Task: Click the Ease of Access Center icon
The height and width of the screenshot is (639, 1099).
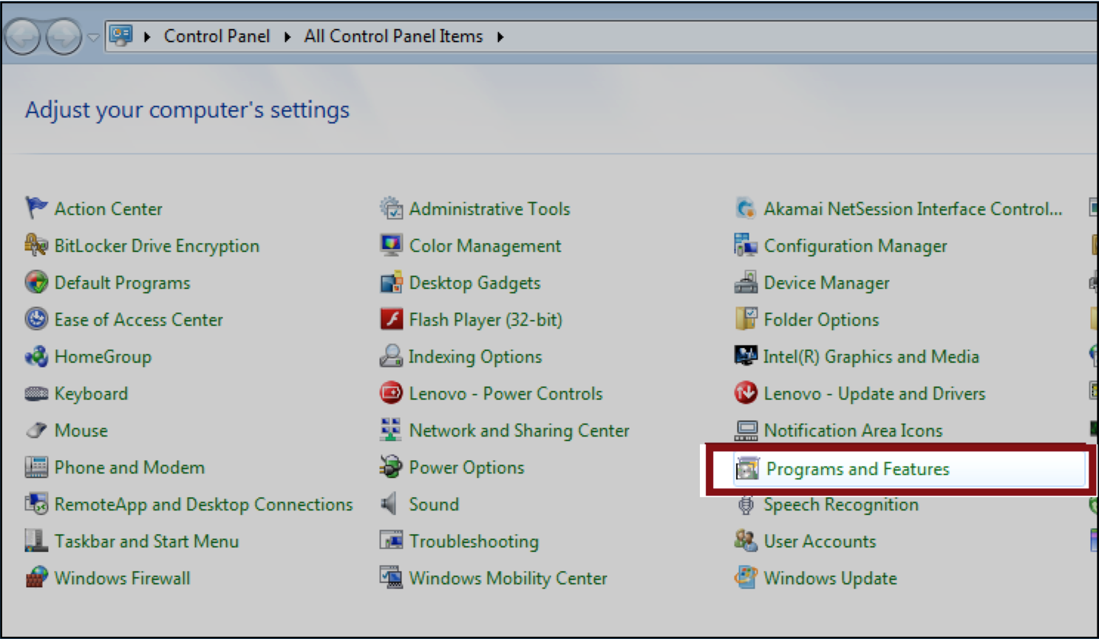Action: click(x=36, y=319)
